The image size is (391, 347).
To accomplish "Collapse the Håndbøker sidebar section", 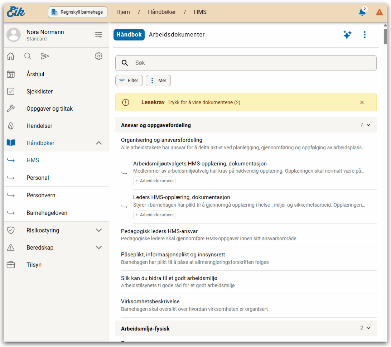I will pyautogui.click(x=99, y=143).
